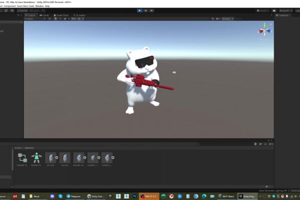This screenshot has height=200, width=300.
Task: Open the Window menu
Action: pos(39,6)
